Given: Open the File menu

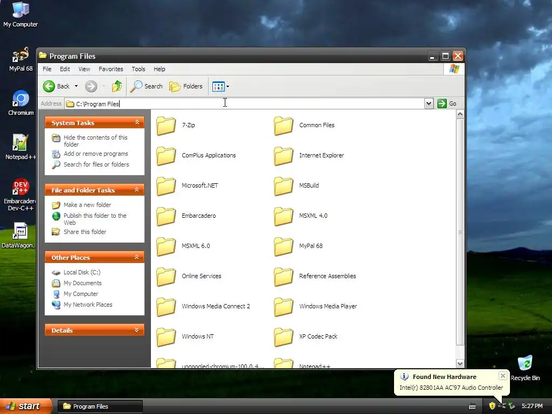Looking at the screenshot, I should point(47,69).
